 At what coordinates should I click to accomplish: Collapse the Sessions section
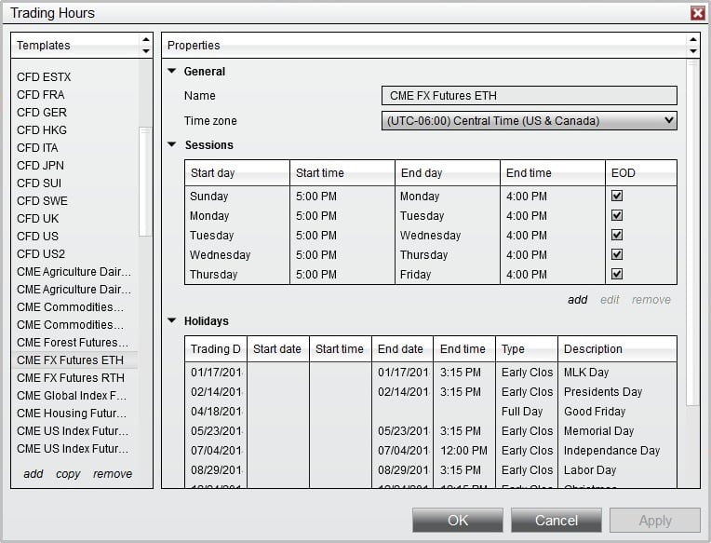pos(171,145)
